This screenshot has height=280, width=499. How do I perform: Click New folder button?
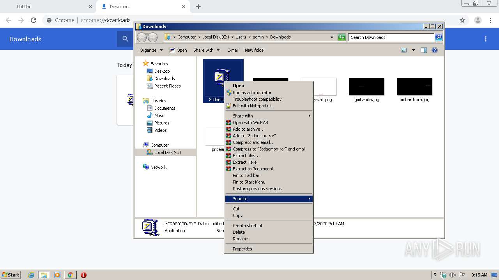click(x=255, y=50)
